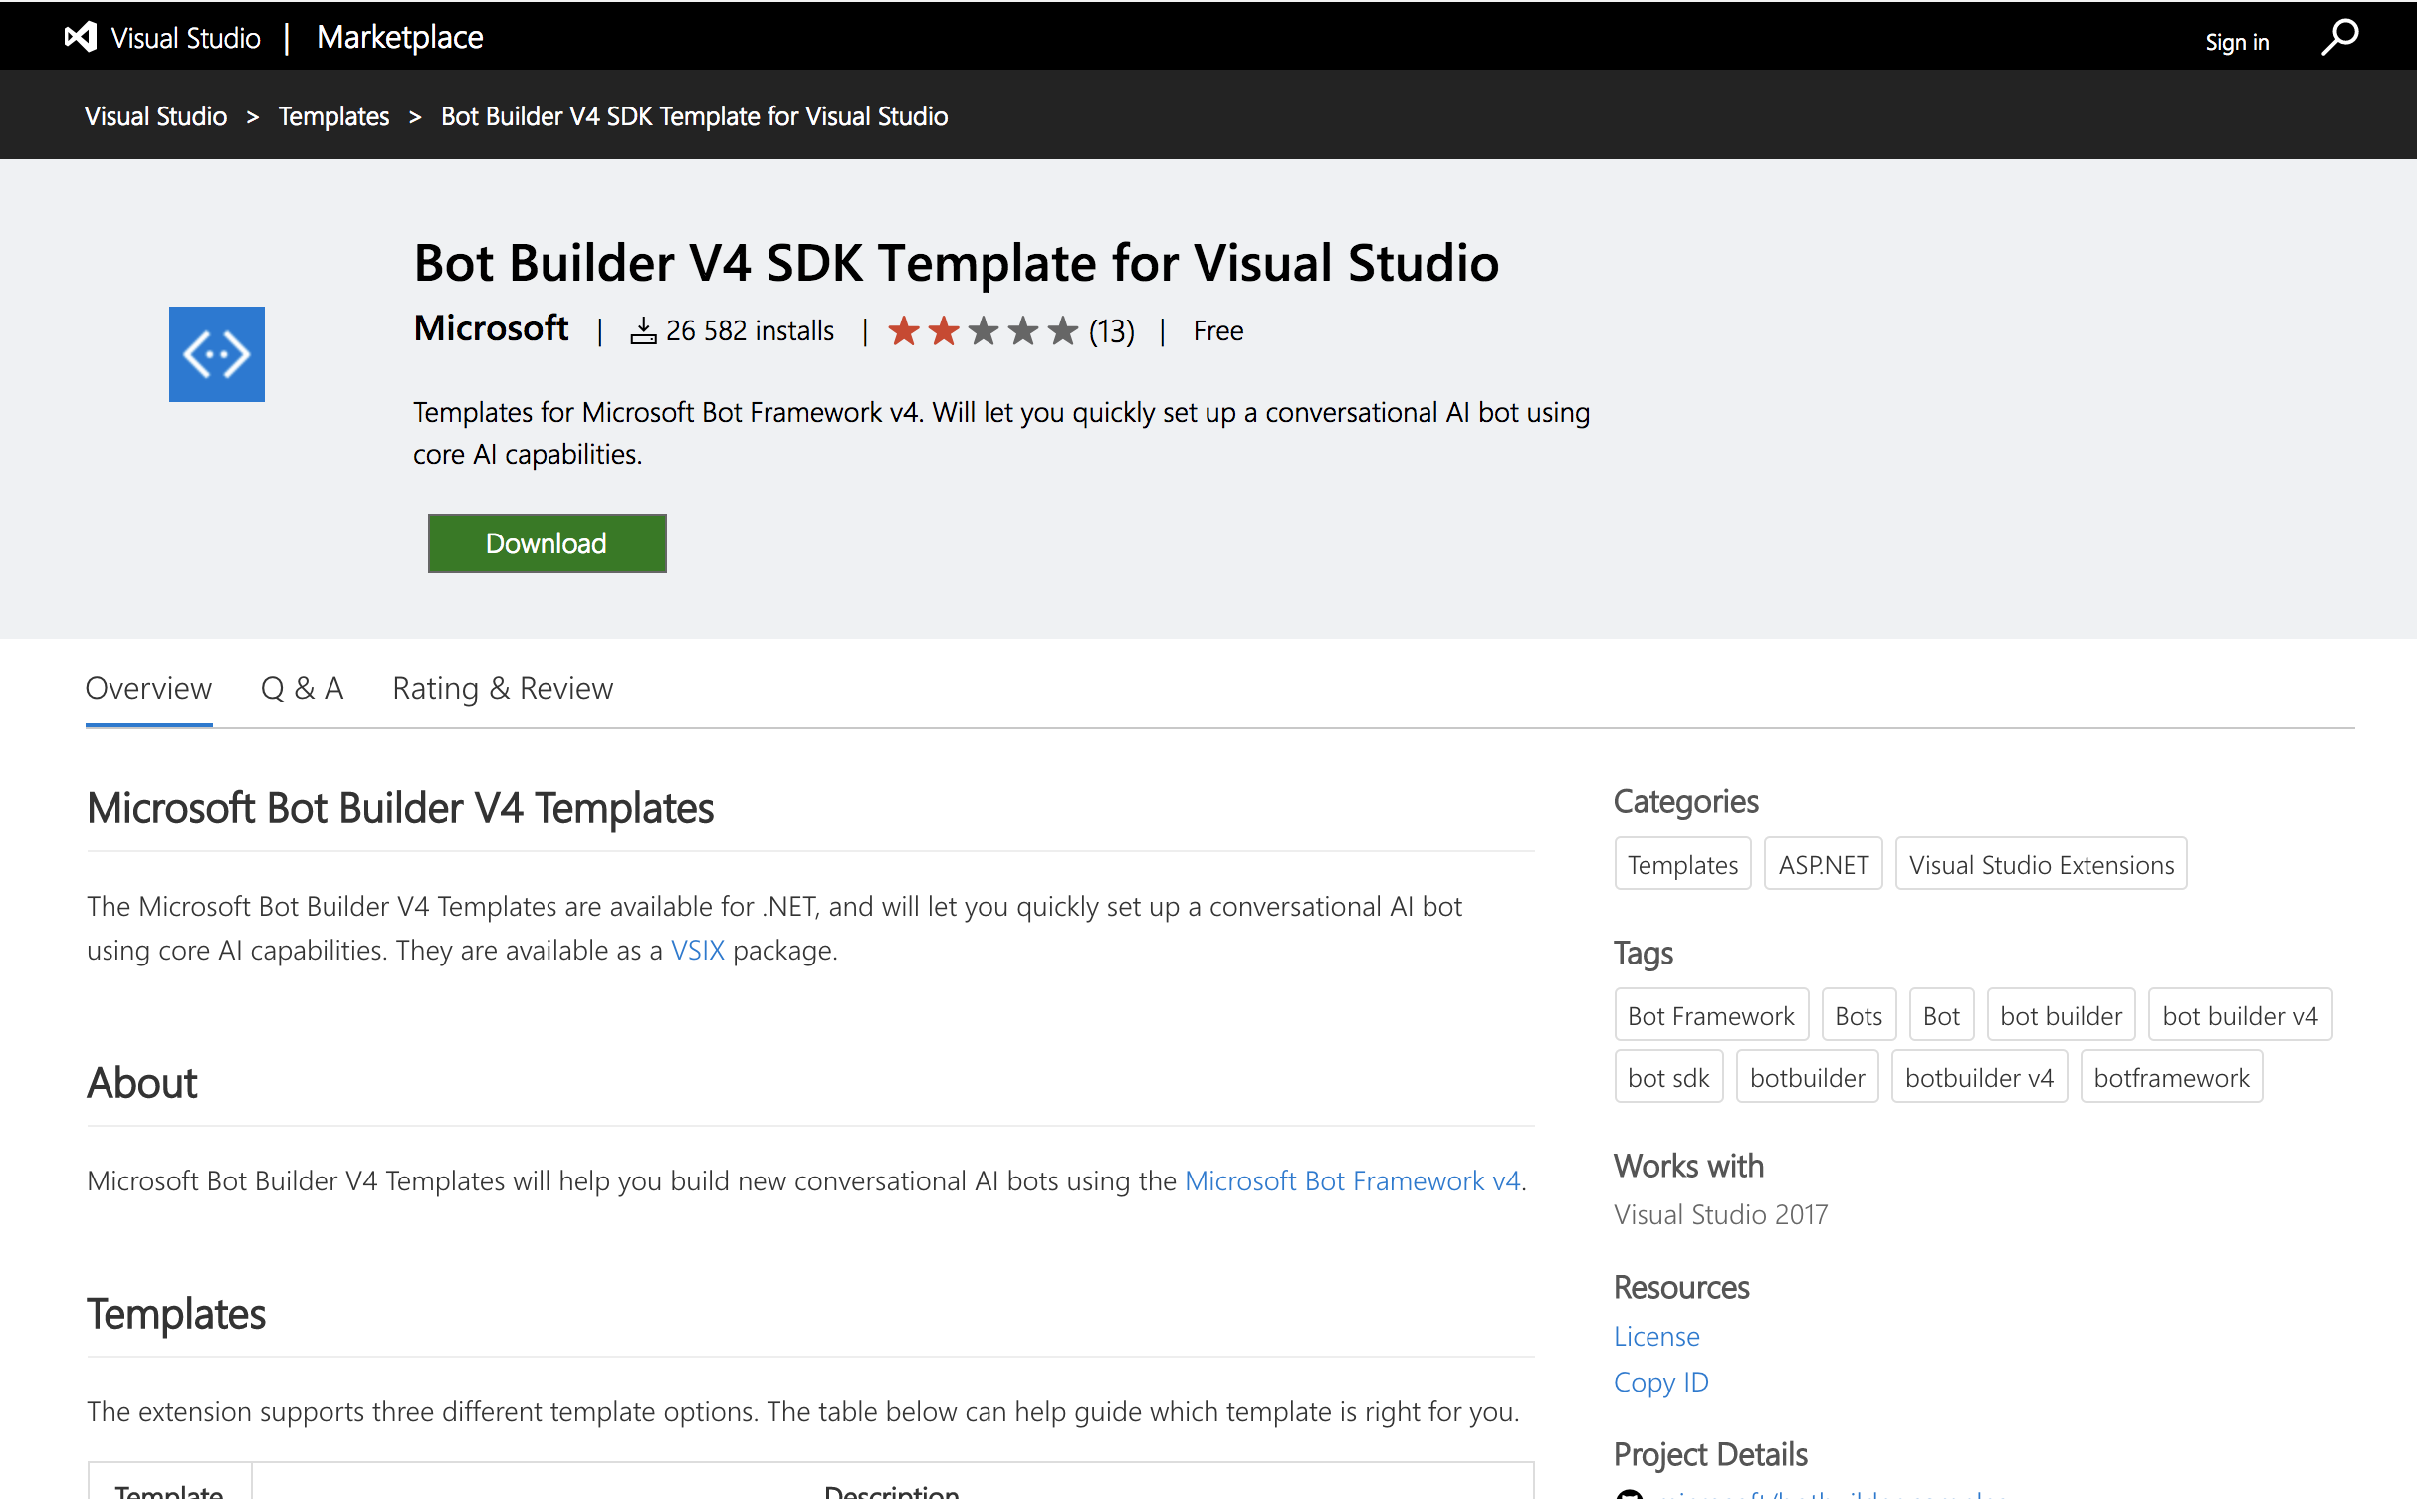Open the Marketplace header link
The width and height of the screenshot is (2417, 1499).
pos(399,38)
